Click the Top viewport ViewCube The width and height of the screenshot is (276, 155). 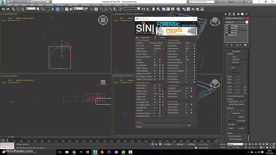coord(103,20)
